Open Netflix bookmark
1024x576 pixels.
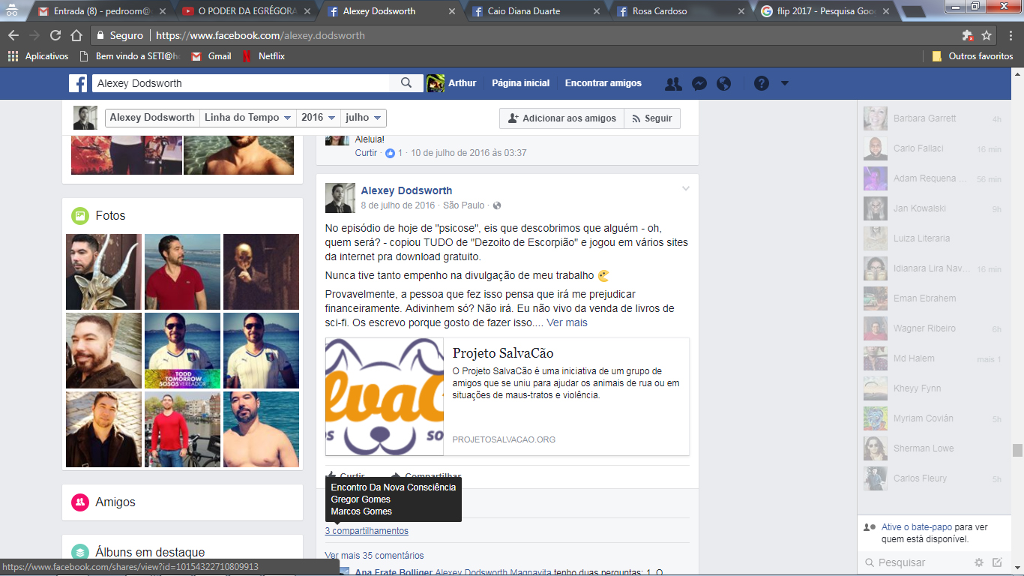pyautogui.click(x=263, y=56)
